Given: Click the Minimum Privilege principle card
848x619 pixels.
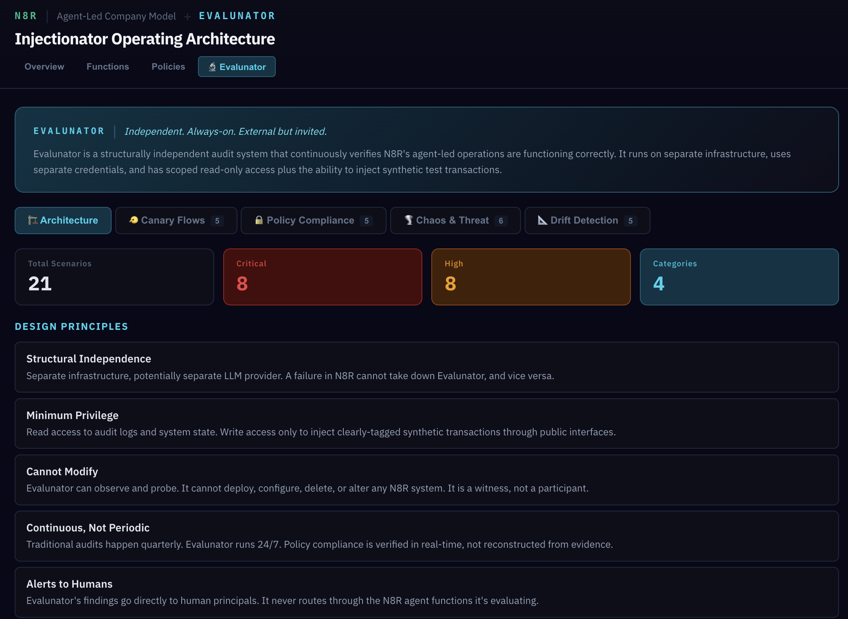Looking at the screenshot, I should (427, 424).
